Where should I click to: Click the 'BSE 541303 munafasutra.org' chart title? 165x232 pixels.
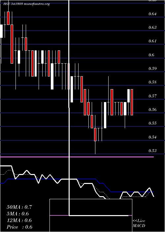pyautogui.click(x=26, y=4)
